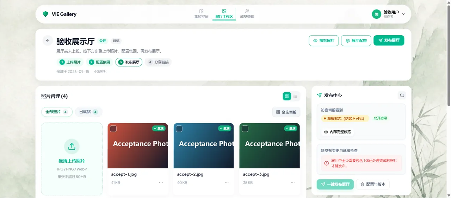Tick checkbox on accept-2.jpg
The image size is (451, 198).
[179, 129]
